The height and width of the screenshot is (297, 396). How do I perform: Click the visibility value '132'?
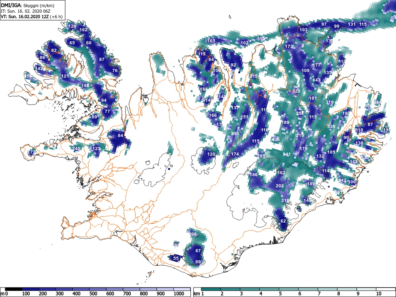coord(320,156)
